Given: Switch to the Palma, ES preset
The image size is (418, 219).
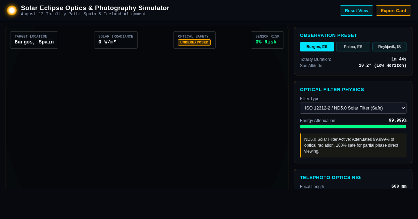Looking at the screenshot, I should [353, 47].
